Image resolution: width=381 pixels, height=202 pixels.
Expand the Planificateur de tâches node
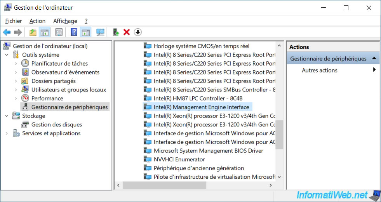16,64
